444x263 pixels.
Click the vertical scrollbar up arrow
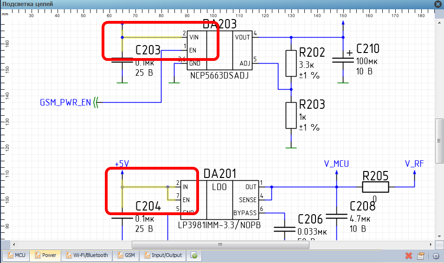click(x=439, y=23)
